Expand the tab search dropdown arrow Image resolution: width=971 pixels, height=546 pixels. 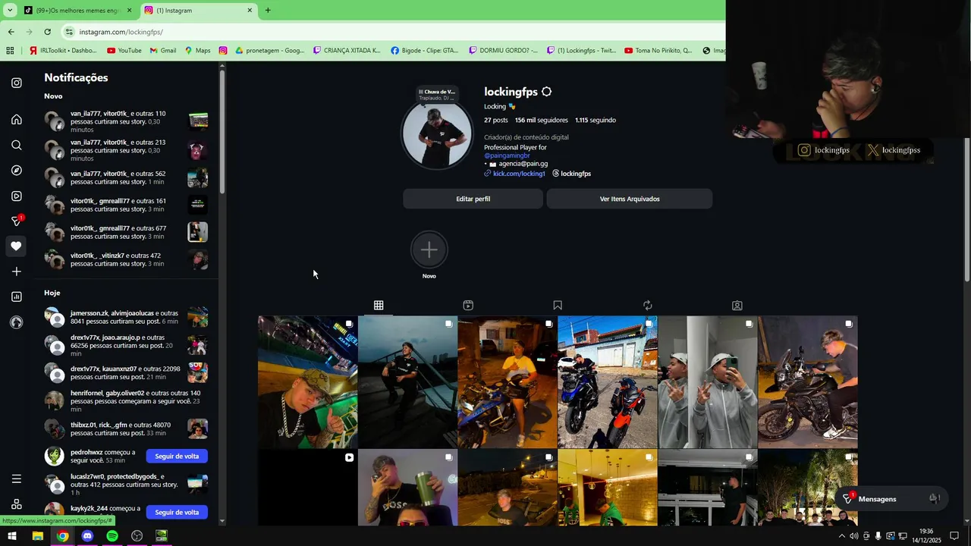pos(9,11)
